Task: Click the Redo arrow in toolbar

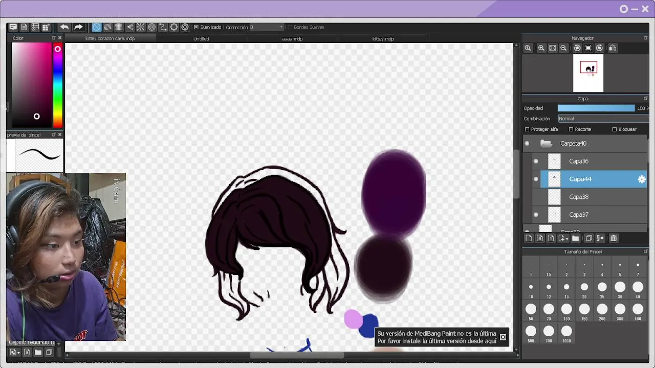Action: 78,27
